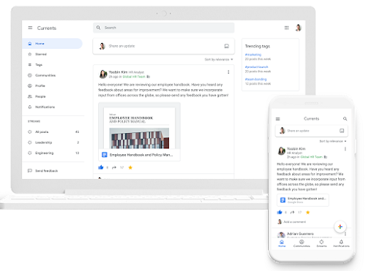Toggle the gold star on laptop post
Screen dimensions: 366x271
[x=130, y=167]
